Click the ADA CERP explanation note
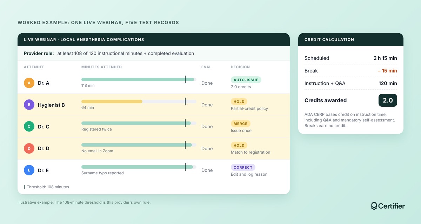The image size is (421, 224). pos(350,120)
